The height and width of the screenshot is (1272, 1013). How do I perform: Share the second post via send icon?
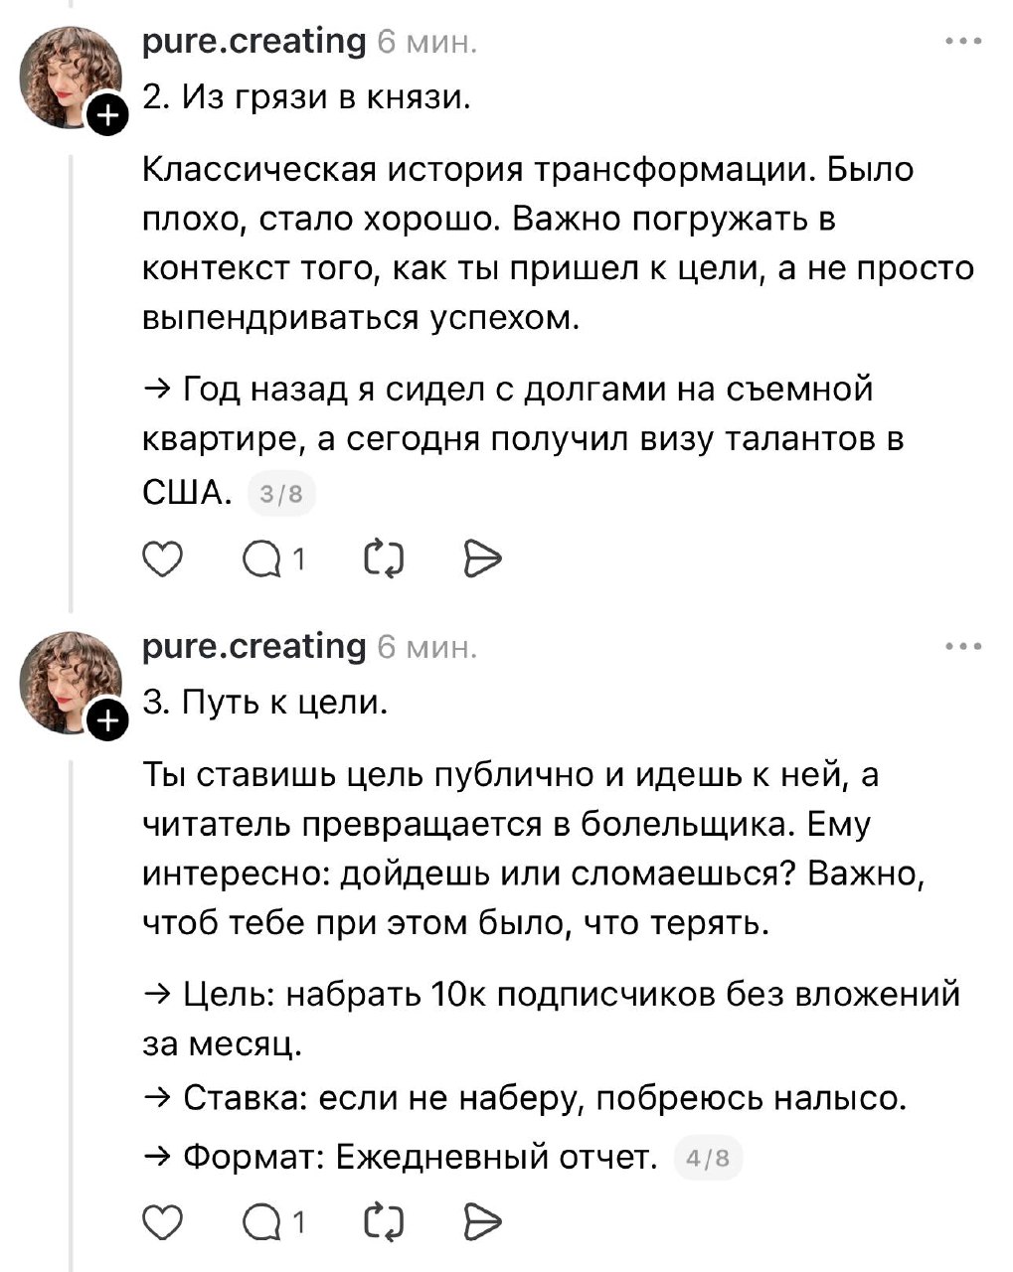(x=483, y=1221)
